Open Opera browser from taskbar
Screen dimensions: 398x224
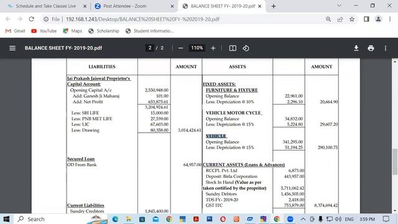[223, 219]
